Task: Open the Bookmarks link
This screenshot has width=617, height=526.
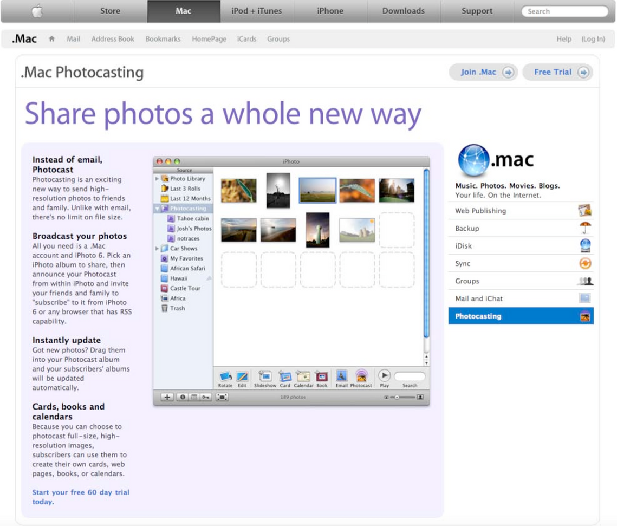Action: click(x=163, y=39)
